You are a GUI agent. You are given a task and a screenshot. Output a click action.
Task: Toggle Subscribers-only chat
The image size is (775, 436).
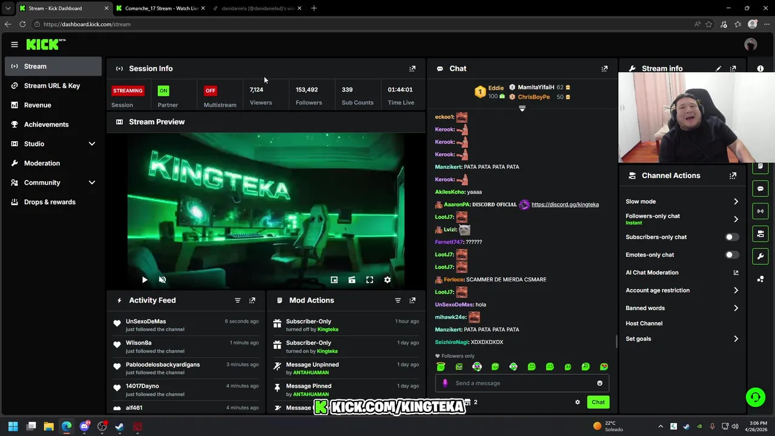[x=732, y=237]
